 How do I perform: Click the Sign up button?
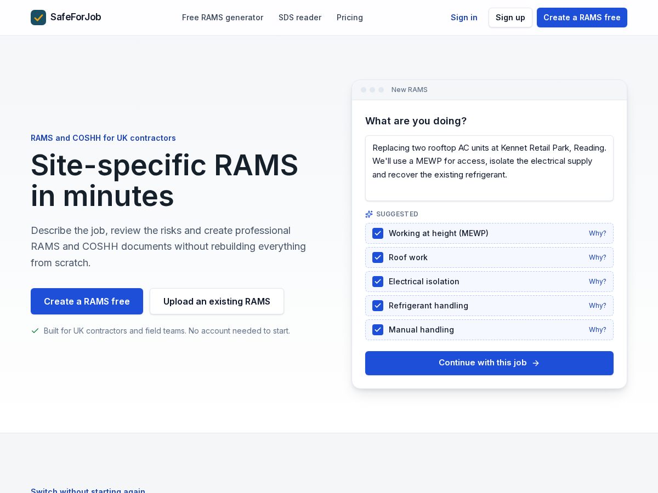pyautogui.click(x=510, y=18)
